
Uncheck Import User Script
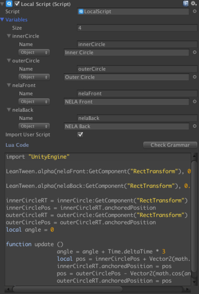[80, 134]
